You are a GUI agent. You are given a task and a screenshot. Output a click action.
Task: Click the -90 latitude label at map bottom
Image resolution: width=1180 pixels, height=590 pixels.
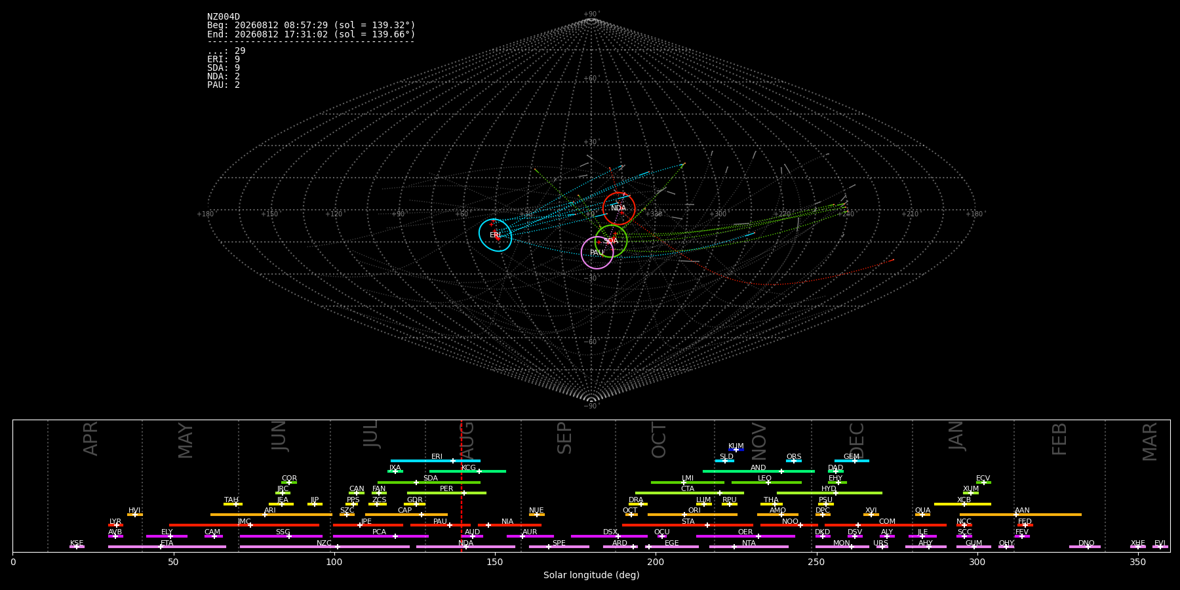[591, 406]
